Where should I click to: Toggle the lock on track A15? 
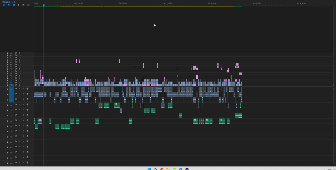(8, 163)
